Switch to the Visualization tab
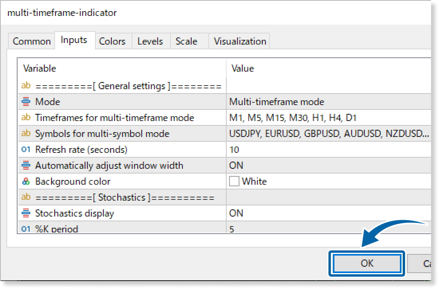439x289 pixels. 240,41
